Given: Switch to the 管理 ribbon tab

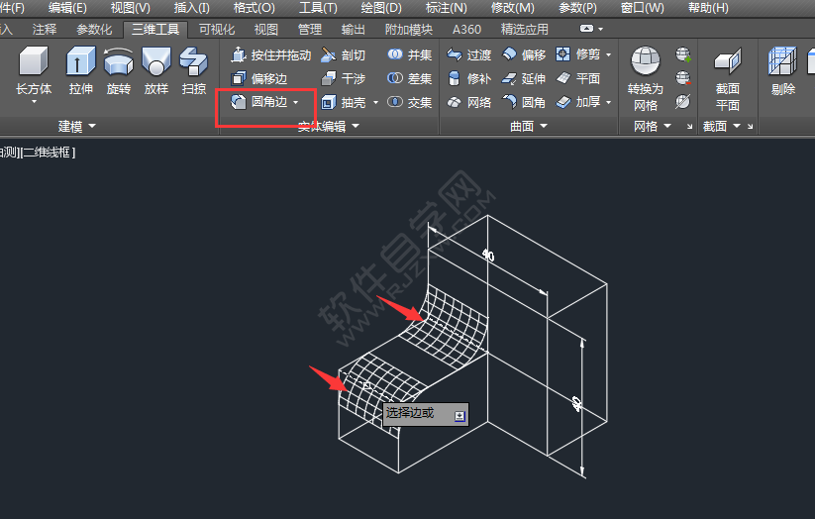Looking at the screenshot, I should coord(310,29).
